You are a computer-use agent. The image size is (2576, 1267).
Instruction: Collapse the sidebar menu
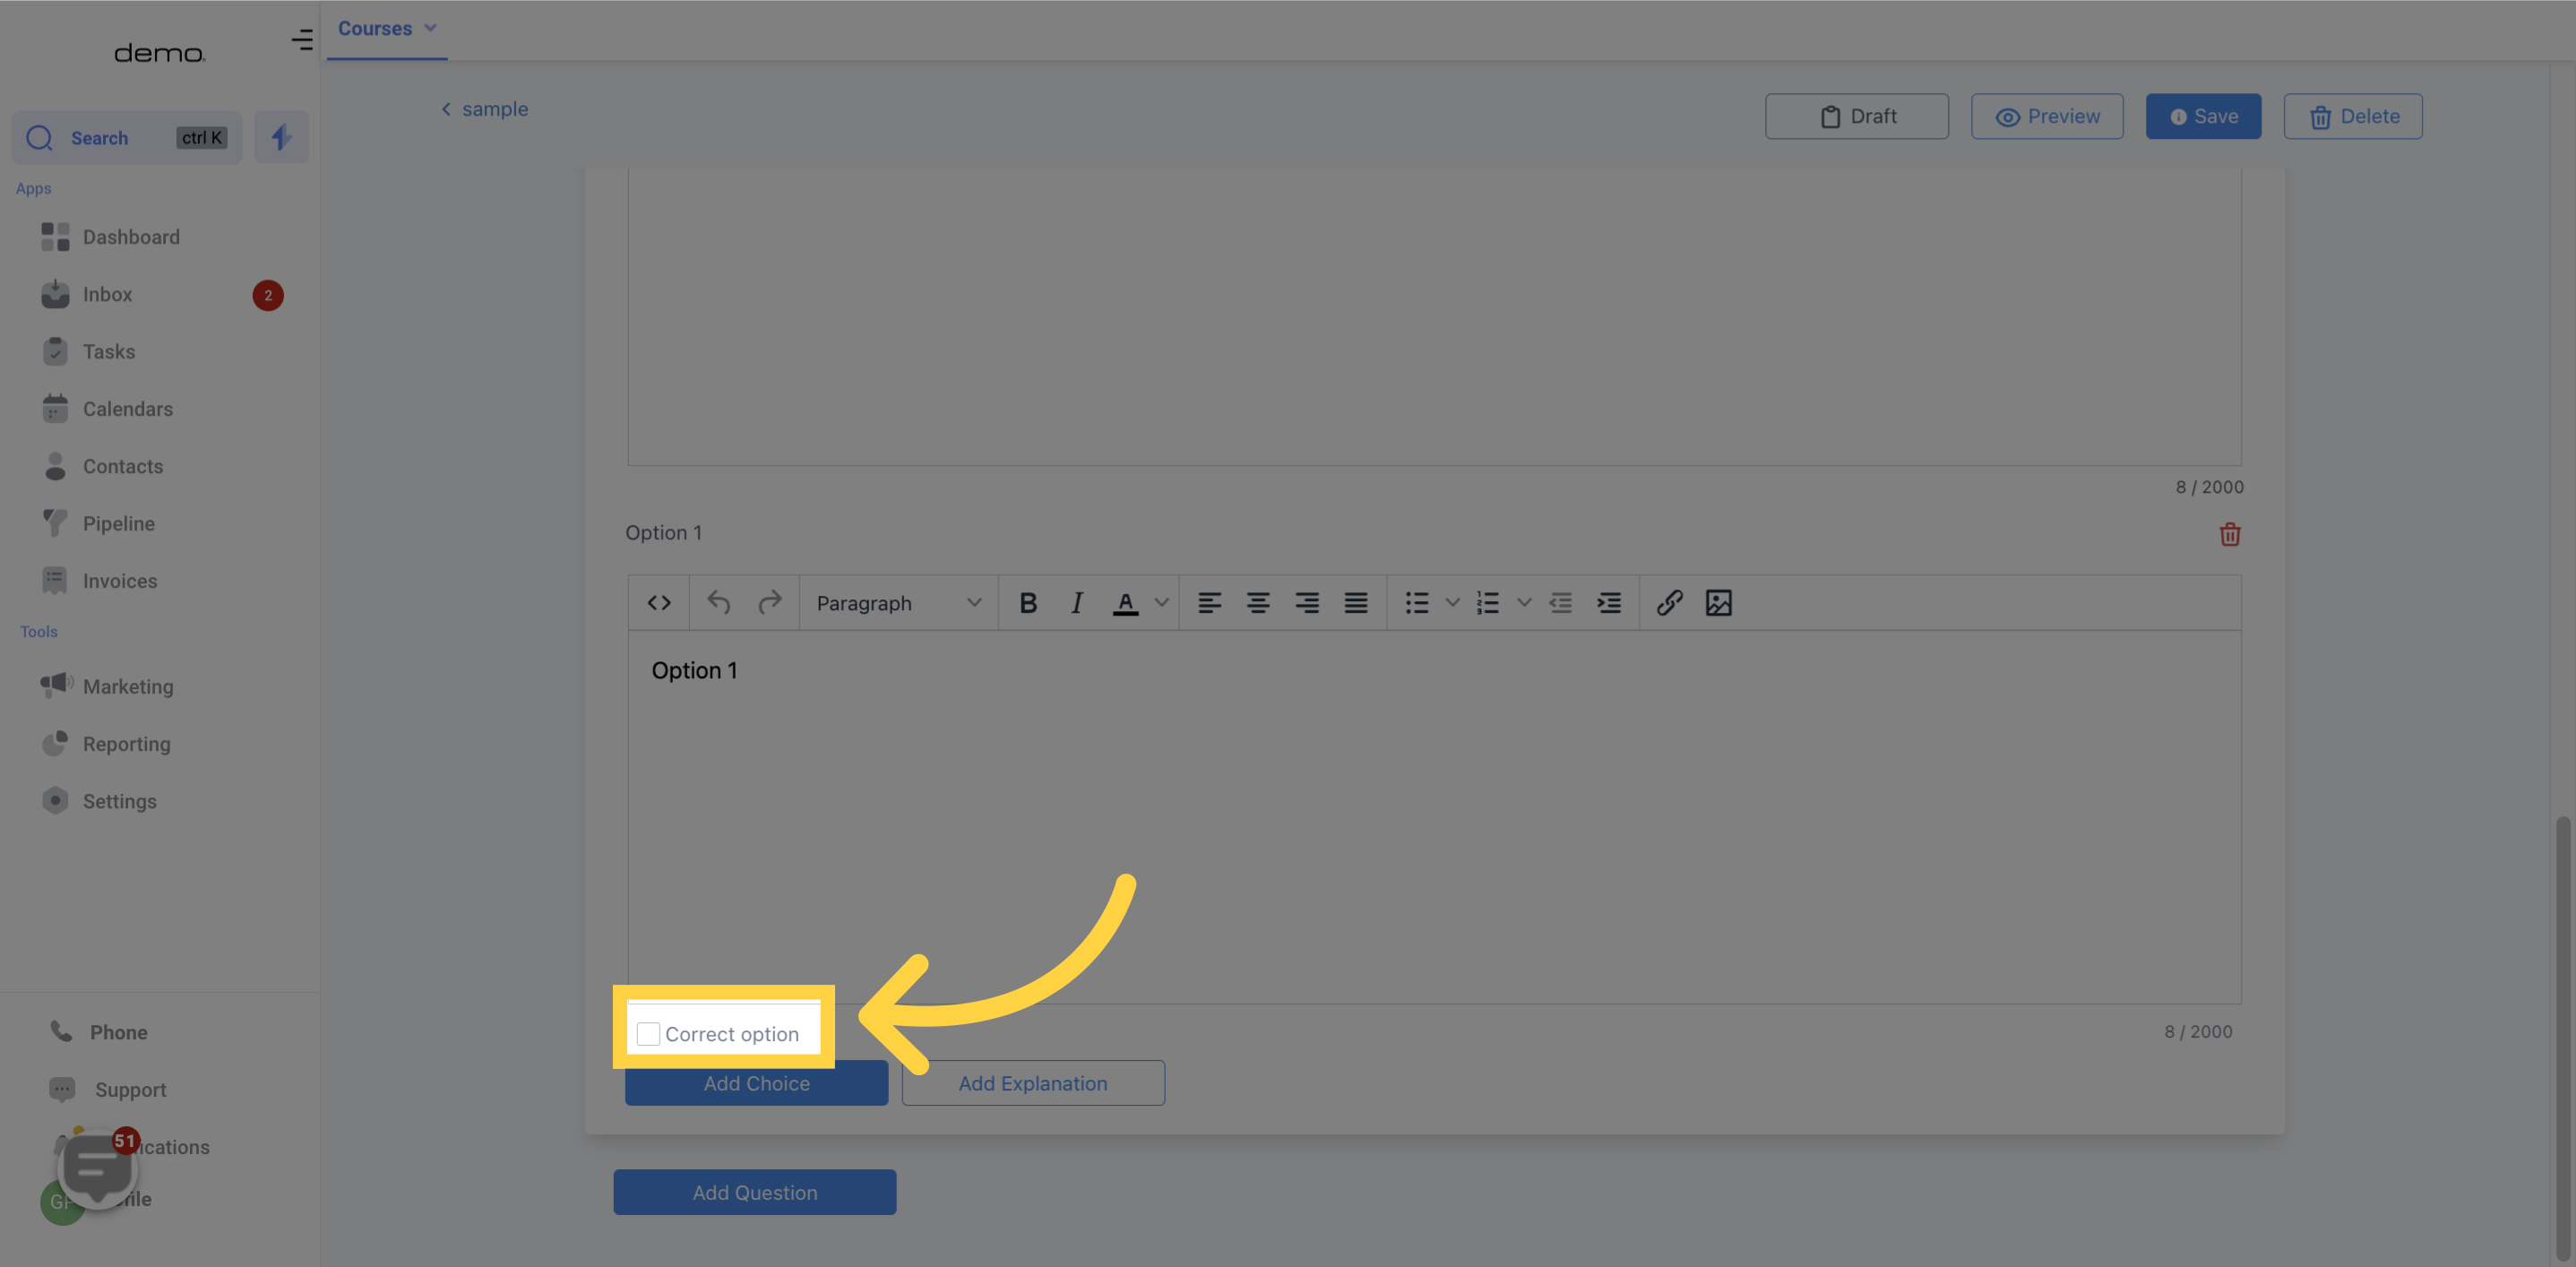[302, 39]
